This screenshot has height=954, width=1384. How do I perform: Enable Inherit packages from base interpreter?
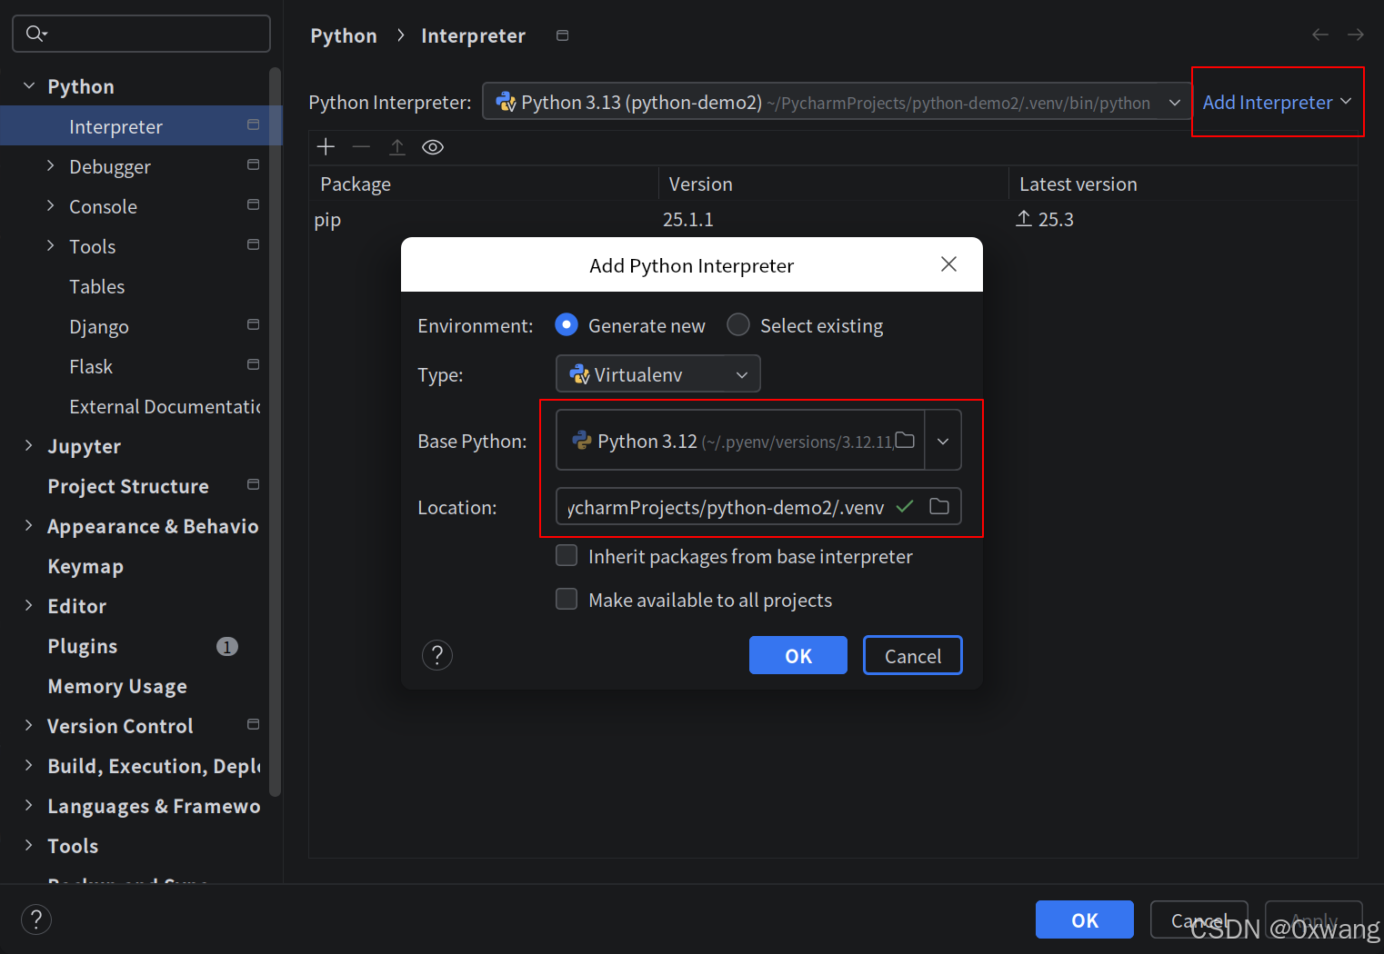coord(567,555)
